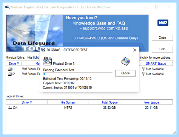Close the main DLGDIAG for Windows window
Screen dimensions: 179x137
point(169,7)
